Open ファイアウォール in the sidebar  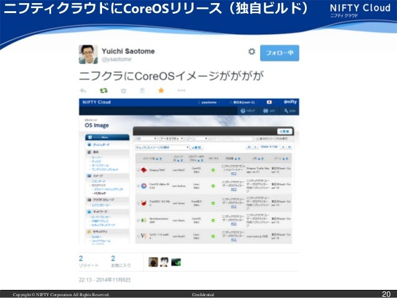[101, 241]
